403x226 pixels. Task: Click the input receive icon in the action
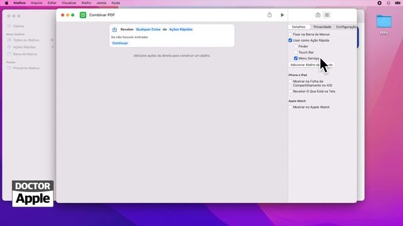[x=115, y=30]
